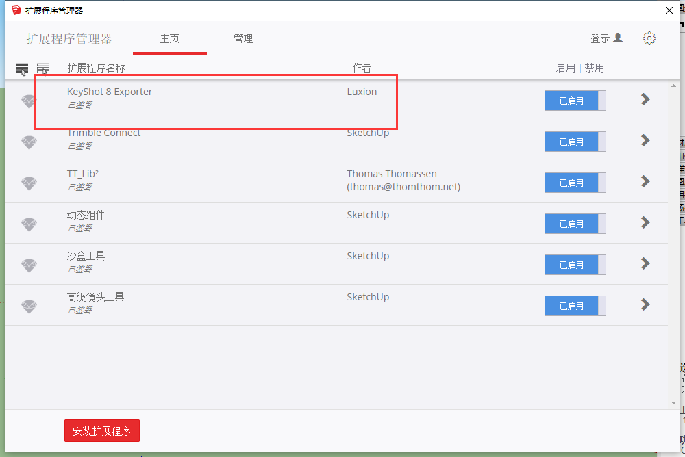Click the user profile icon next to 登录
This screenshot has width=685, height=457.
tap(618, 38)
